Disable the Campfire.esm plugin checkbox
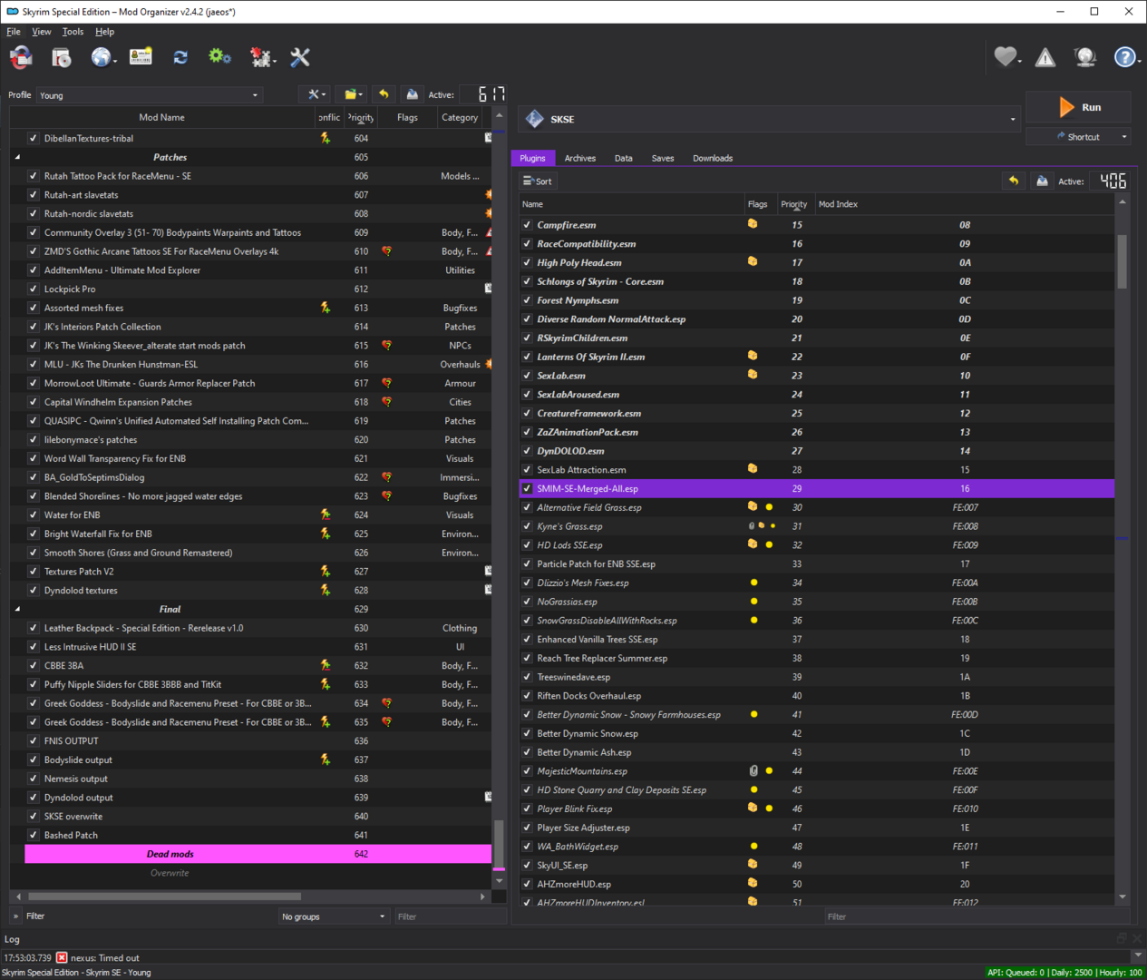Viewport: 1147px width, 980px height. pos(527,225)
